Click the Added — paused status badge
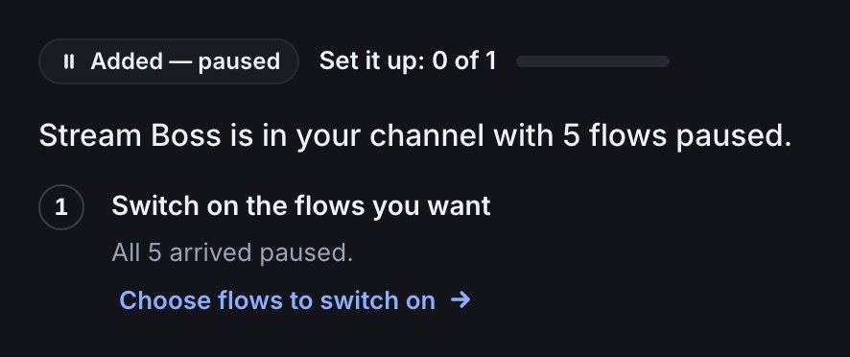The width and height of the screenshot is (850, 357). point(169,61)
